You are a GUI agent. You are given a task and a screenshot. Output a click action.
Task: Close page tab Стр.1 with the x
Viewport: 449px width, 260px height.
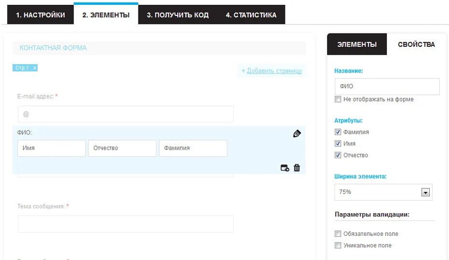tap(35, 68)
